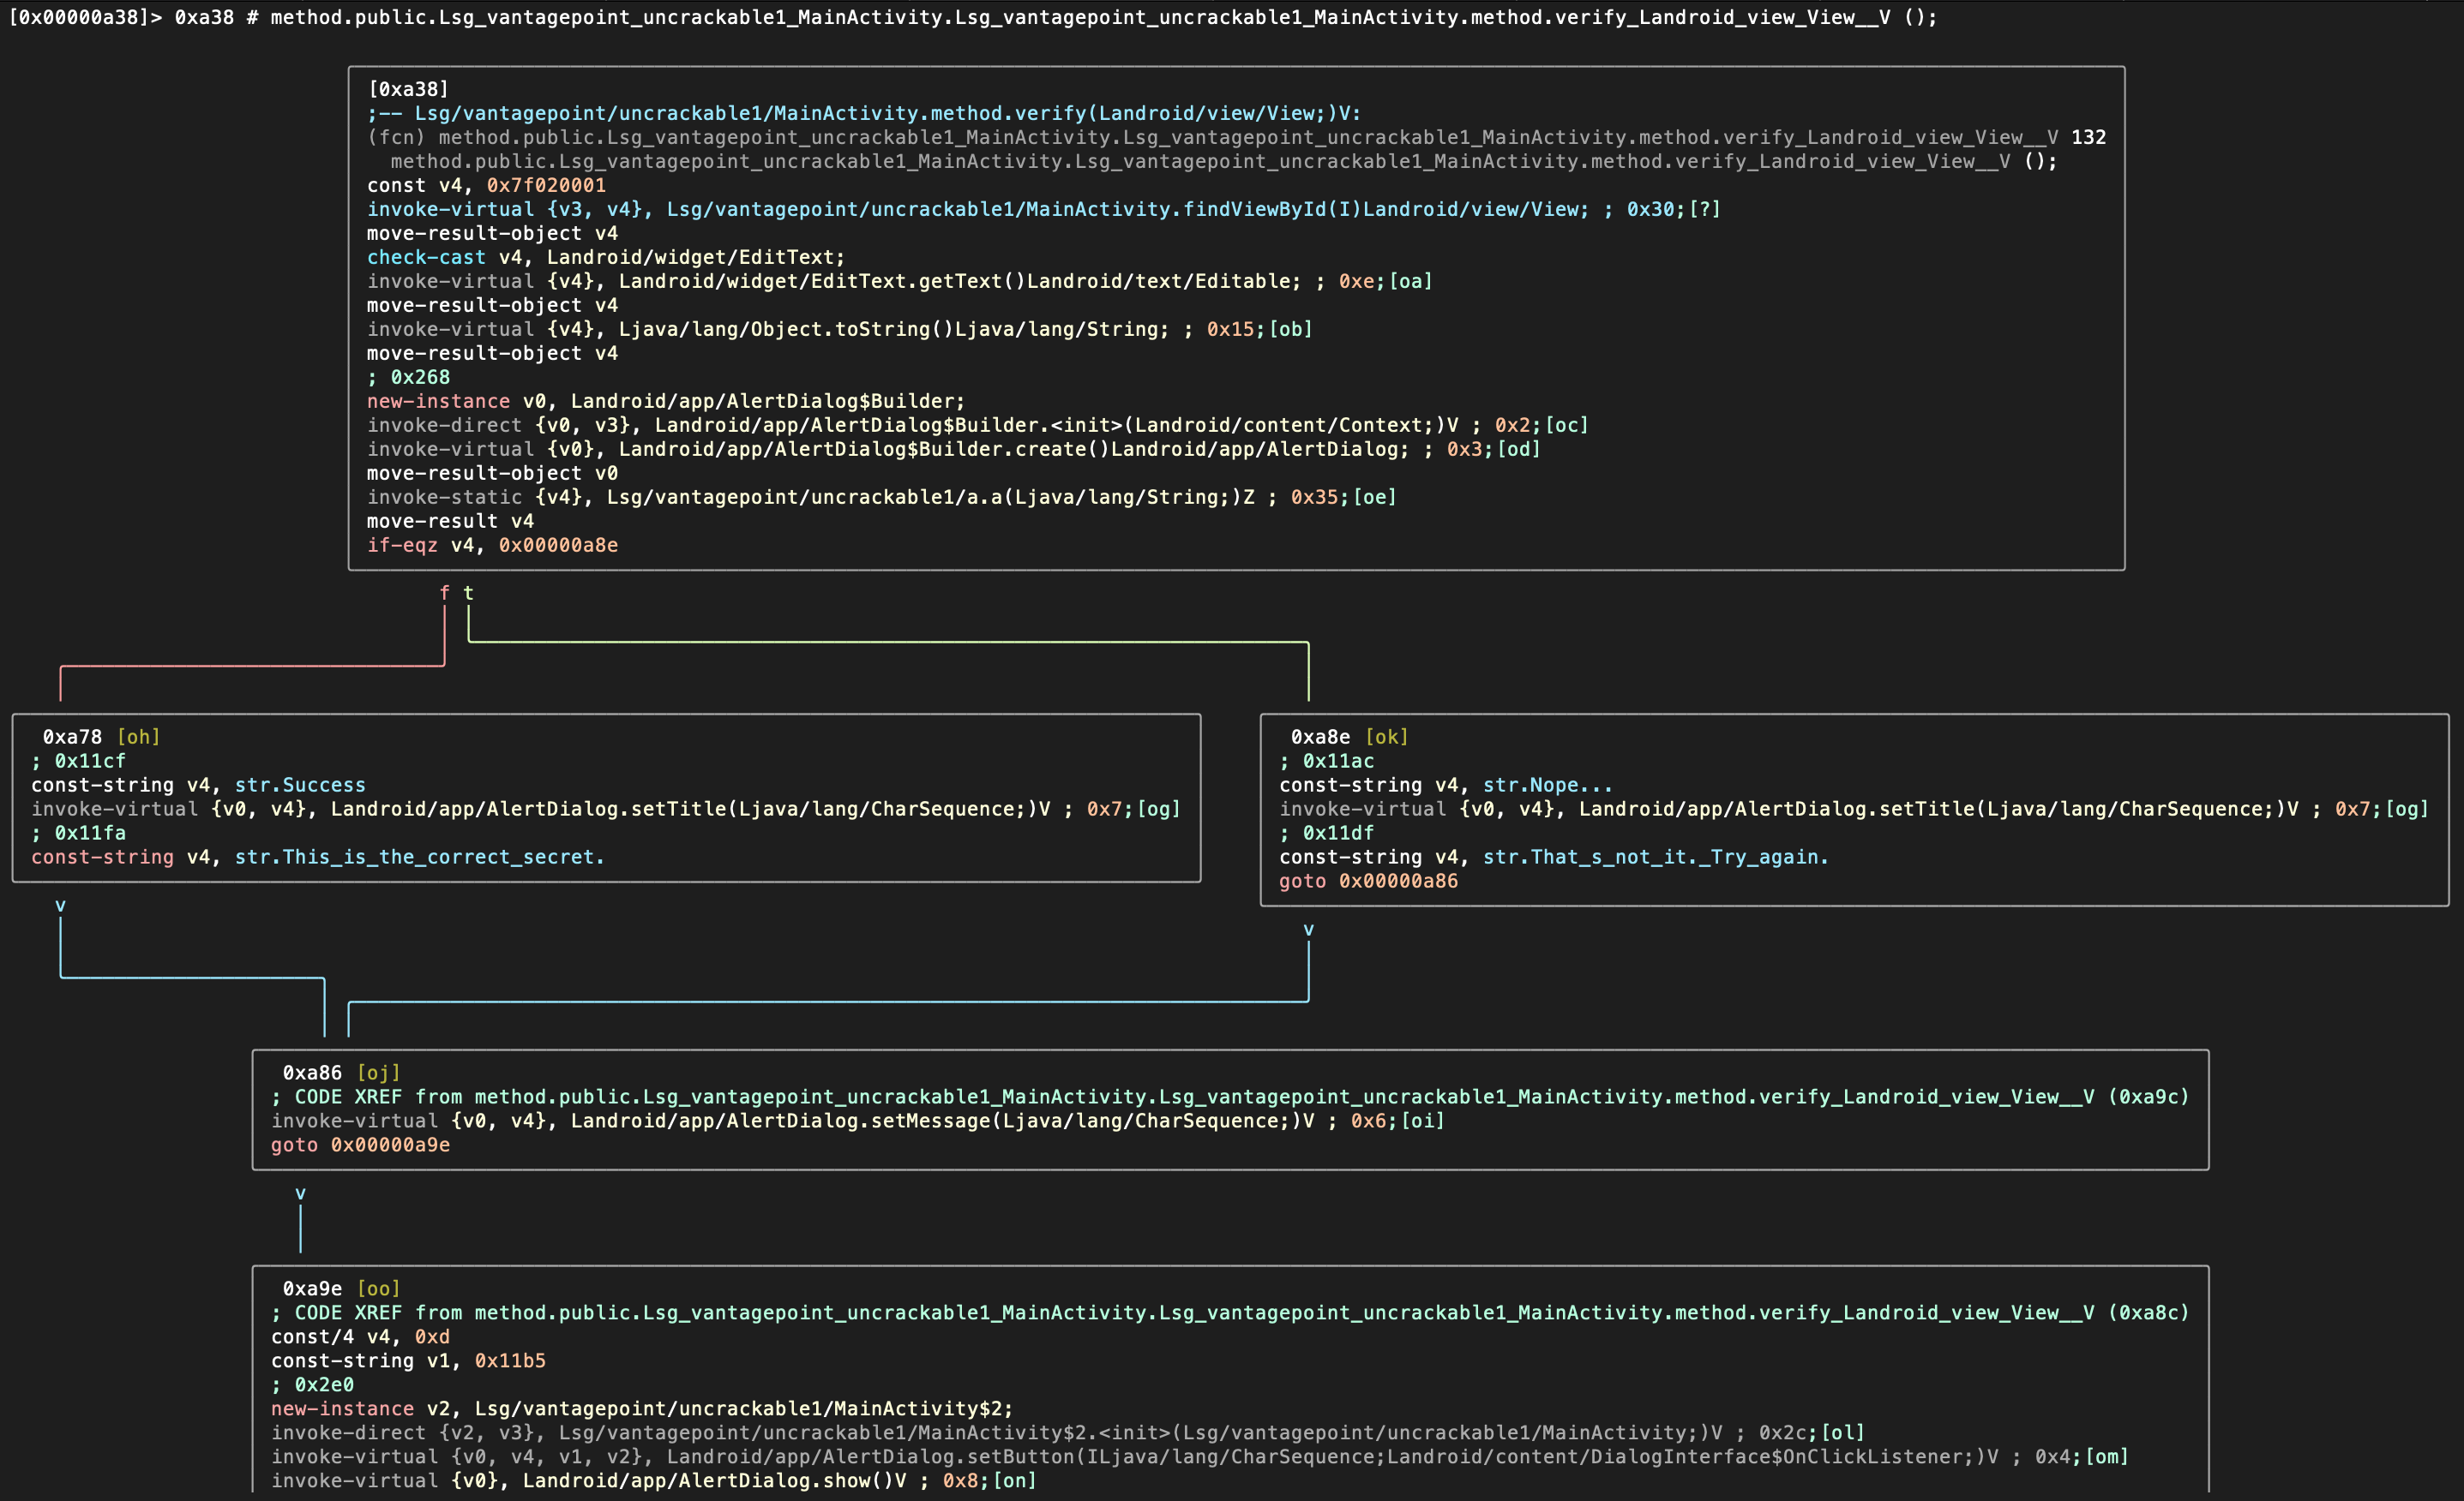Click the 0xa8e [ok] node label

pyautogui.click(x=1348, y=737)
